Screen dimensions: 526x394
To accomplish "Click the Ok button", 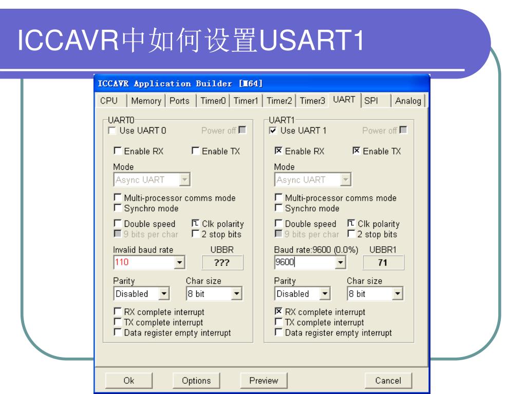I will [129, 381].
